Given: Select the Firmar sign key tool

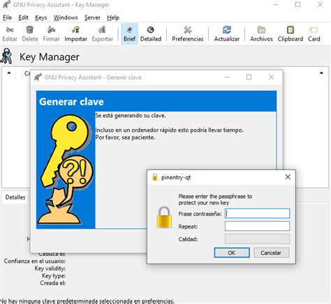Looking at the screenshot, I should click(51, 34).
